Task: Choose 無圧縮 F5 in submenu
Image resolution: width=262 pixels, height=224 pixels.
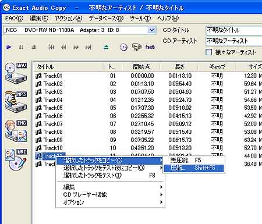Action: tap(193, 160)
